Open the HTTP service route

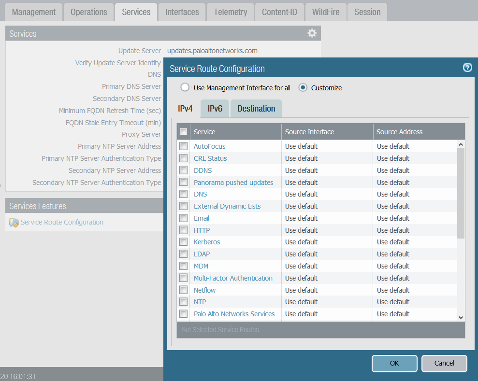[x=202, y=230]
